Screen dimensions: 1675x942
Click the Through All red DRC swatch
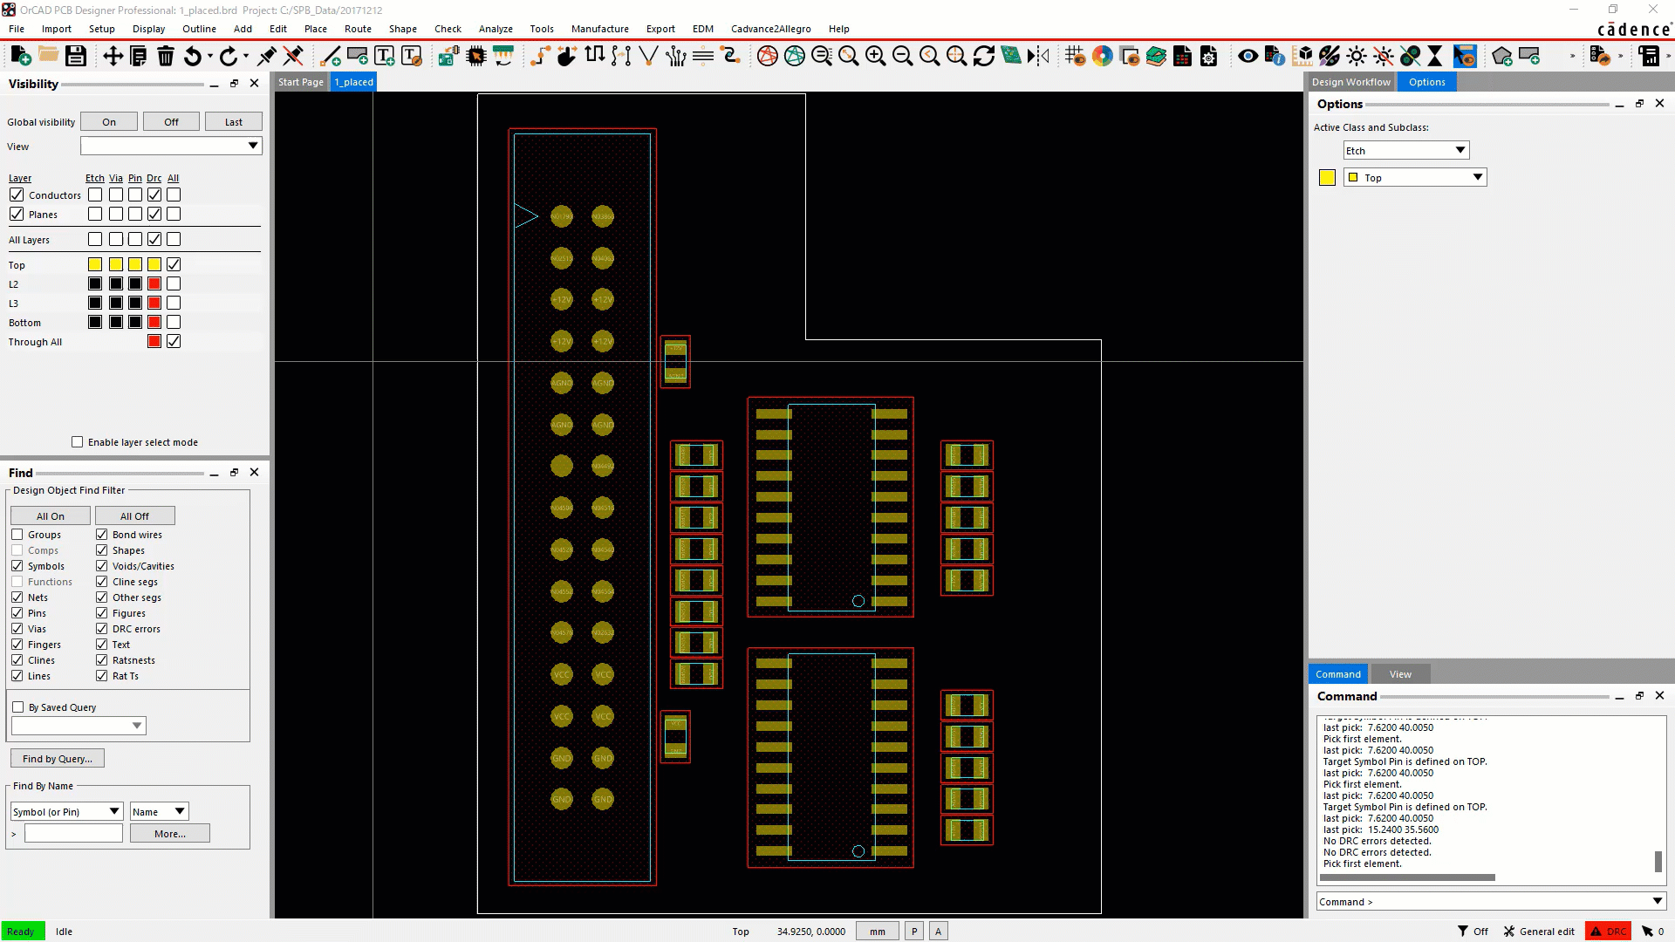(x=154, y=341)
